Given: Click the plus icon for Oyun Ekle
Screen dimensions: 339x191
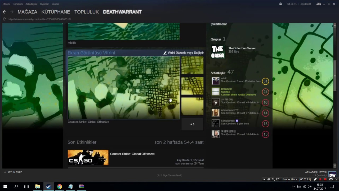Looking at the screenshot, I should click(5, 172).
